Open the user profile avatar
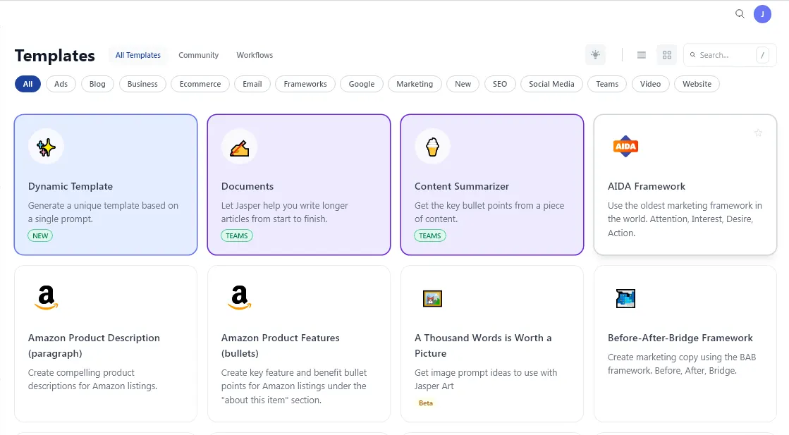Screen dimensions: 789x435 pyautogui.click(x=762, y=13)
